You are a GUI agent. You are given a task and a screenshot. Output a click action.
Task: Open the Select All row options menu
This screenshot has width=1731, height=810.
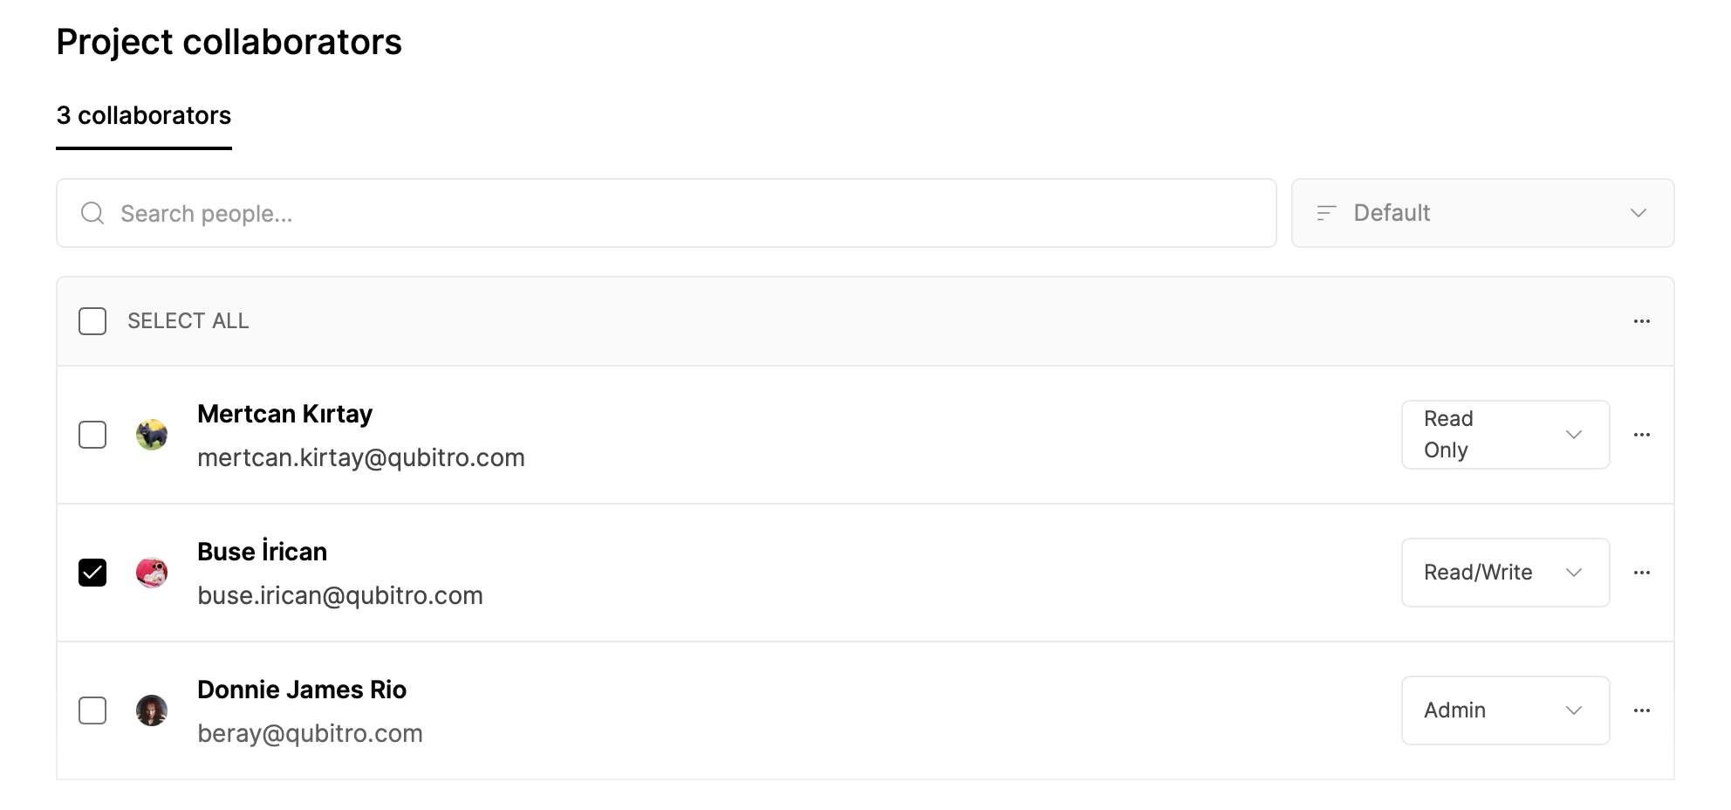coord(1641,321)
